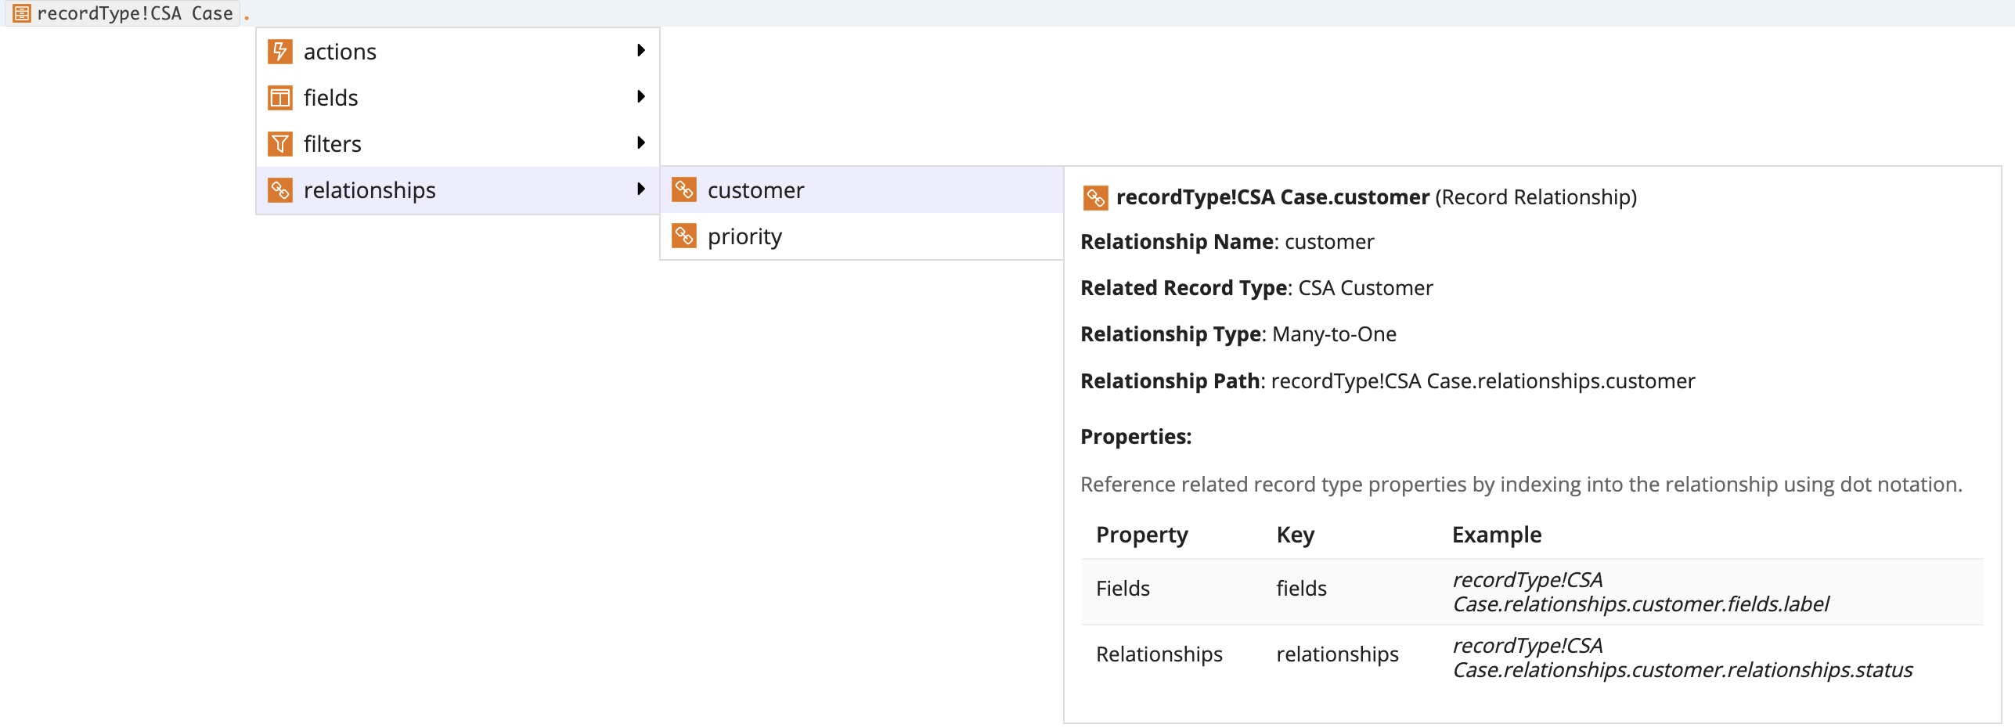This screenshot has height=728, width=2015.
Task: Click the relationships link icon
Action: (280, 190)
